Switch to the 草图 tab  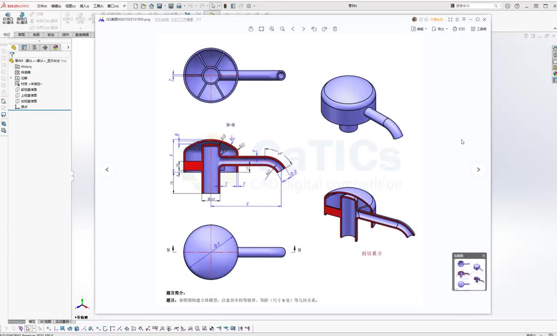pos(21,35)
